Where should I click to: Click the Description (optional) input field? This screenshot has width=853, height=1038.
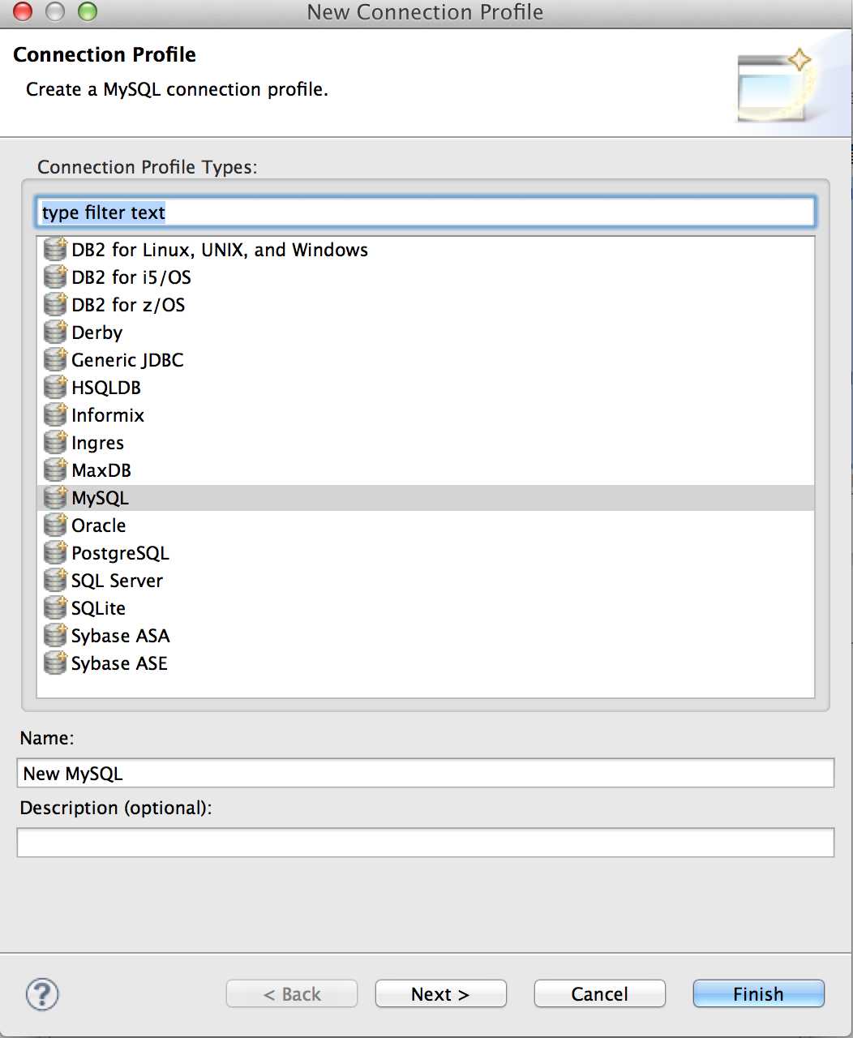click(x=426, y=843)
